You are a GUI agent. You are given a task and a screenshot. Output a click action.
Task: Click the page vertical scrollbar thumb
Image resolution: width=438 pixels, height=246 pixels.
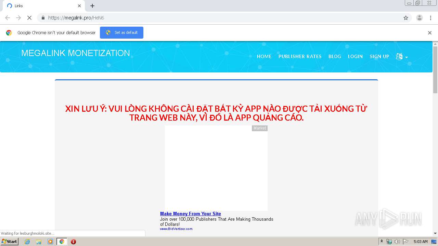click(x=435, y=70)
